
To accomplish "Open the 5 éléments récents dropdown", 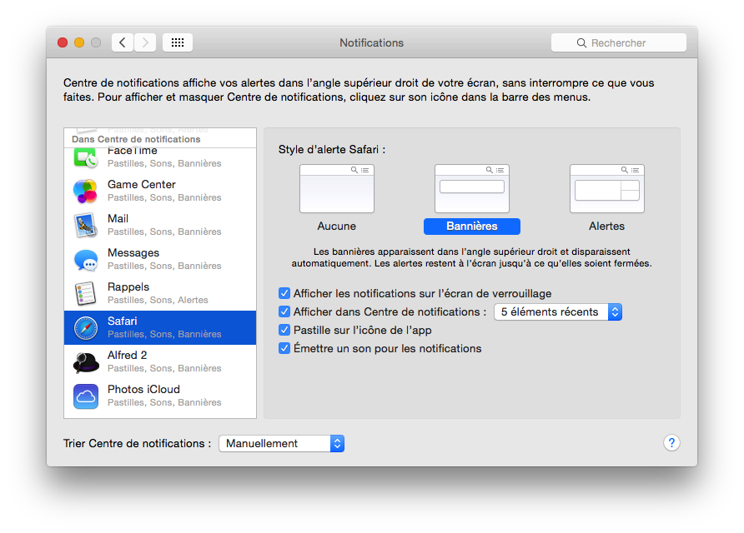I will pyautogui.click(x=558, y=311).
